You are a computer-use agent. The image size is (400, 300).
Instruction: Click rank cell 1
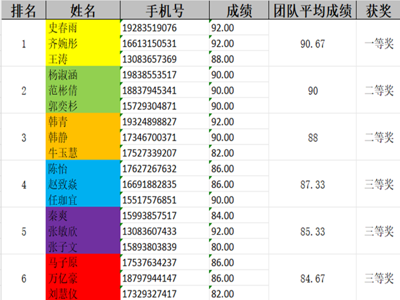[x=23, y=43]
